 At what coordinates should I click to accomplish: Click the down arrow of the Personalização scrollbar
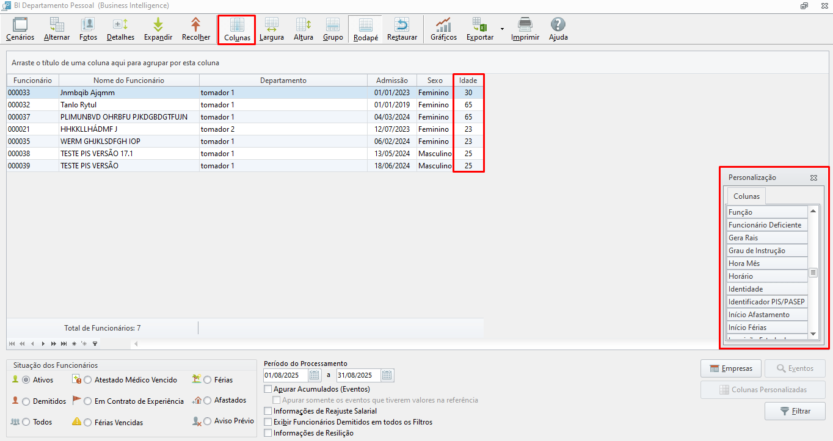[x=813, y=334]
